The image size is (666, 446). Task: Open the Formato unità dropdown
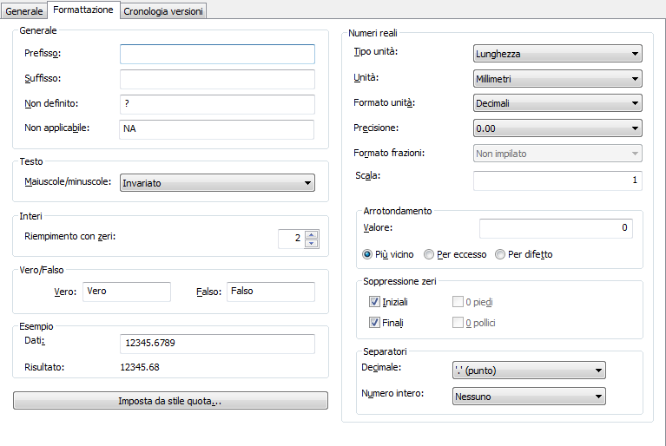(557, 104)
